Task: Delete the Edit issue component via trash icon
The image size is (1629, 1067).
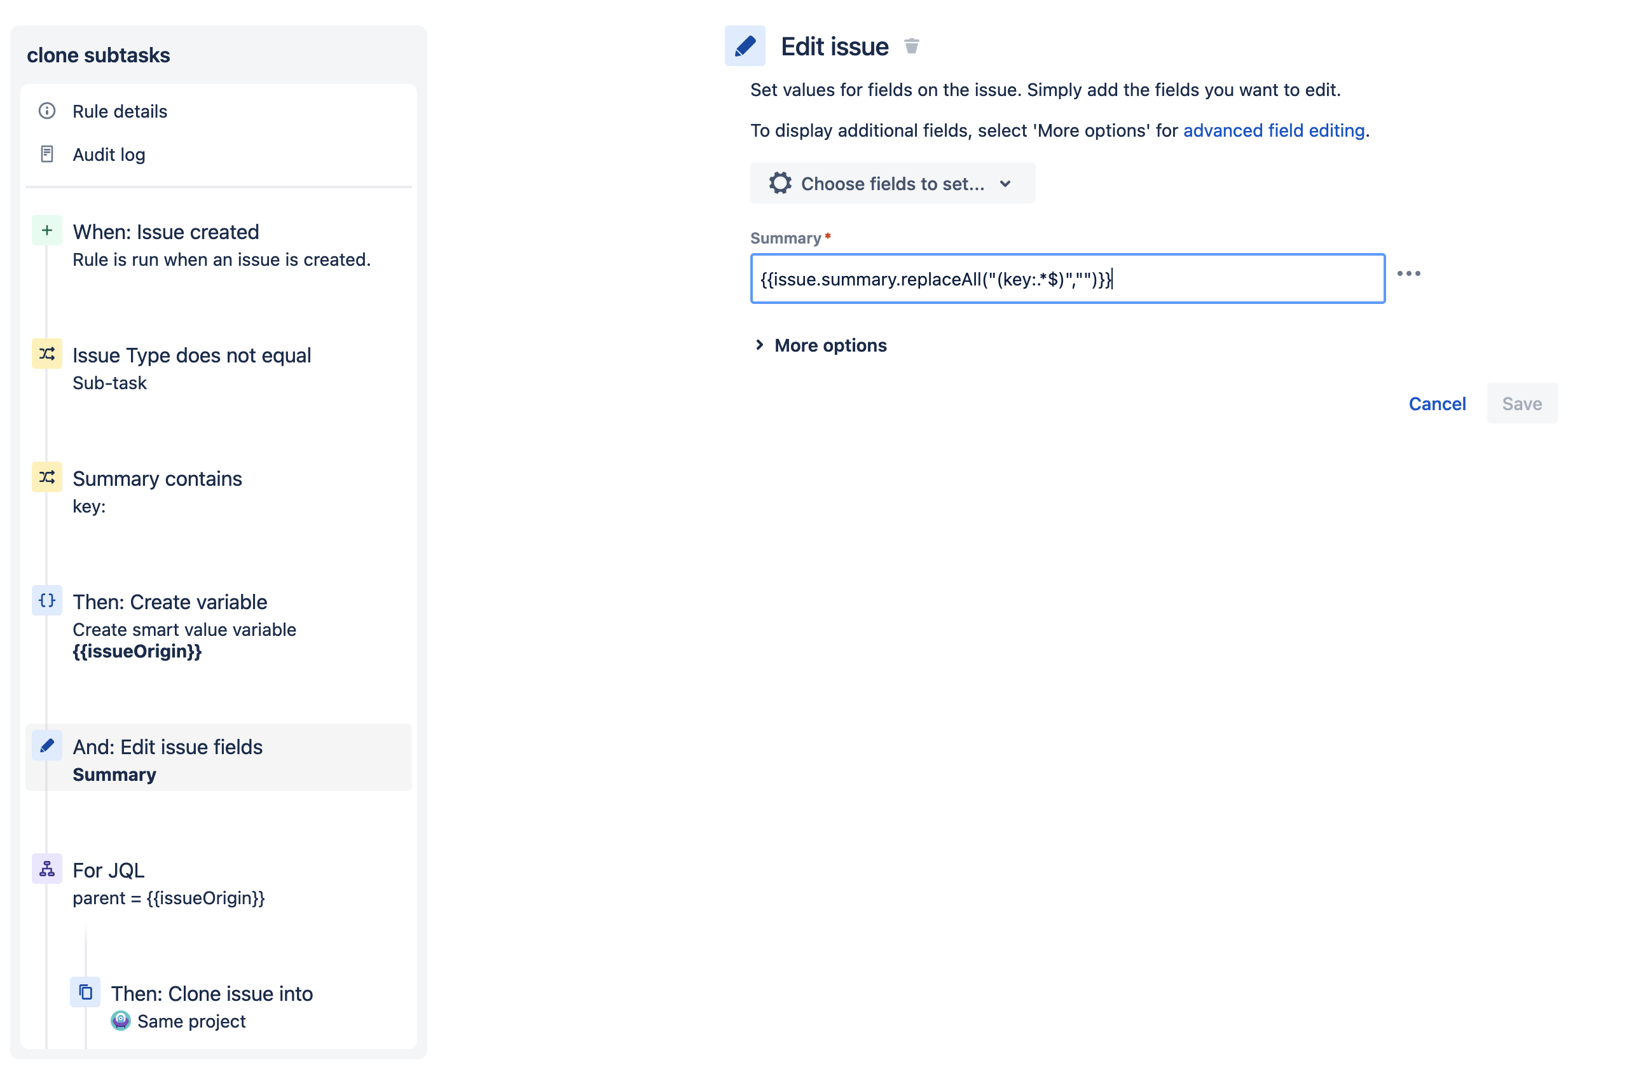Action: [x=912, y=46]
